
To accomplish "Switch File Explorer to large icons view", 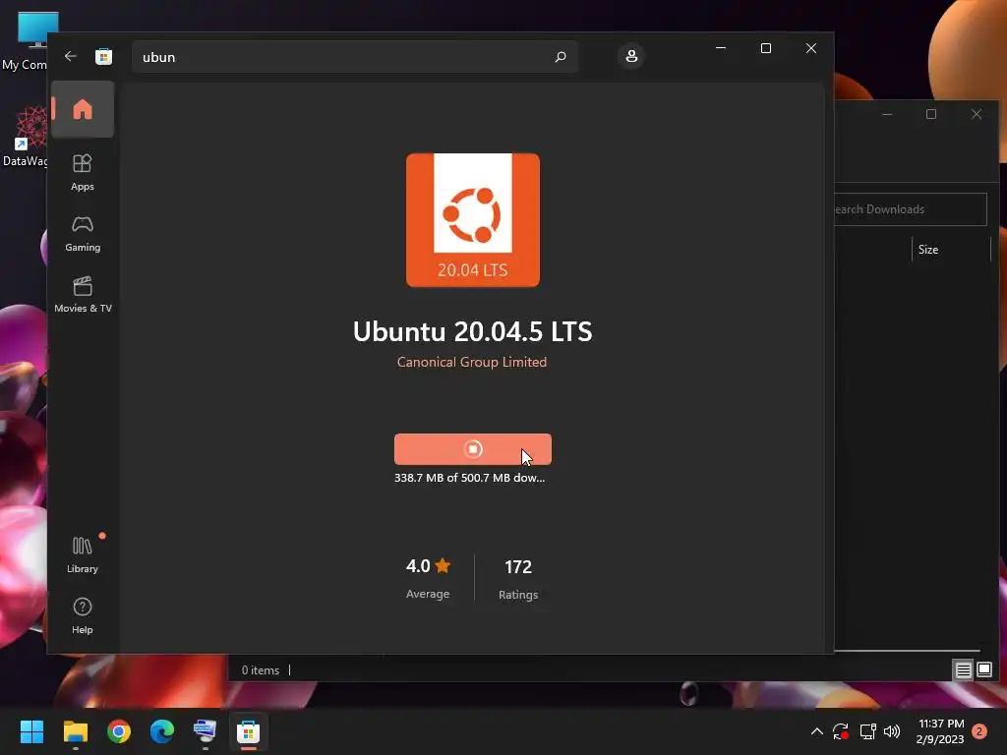I will [x=983, y=670].
